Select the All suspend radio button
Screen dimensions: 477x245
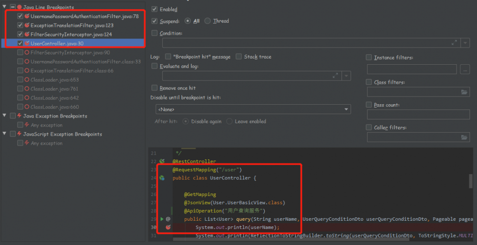[187, 21]
